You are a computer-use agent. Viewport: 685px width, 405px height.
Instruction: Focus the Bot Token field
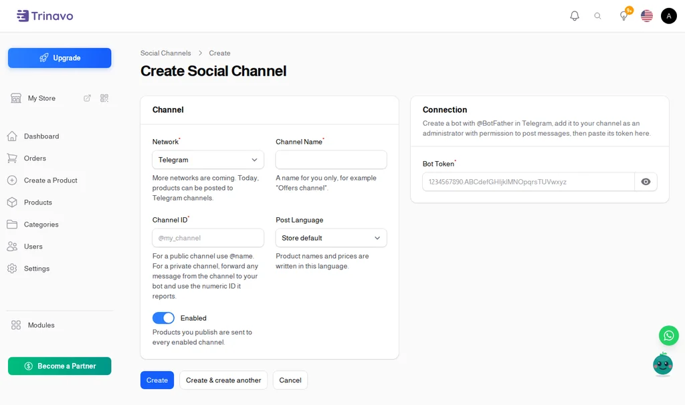(528, 182)
